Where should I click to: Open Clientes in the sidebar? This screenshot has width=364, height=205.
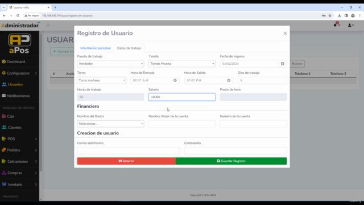[x=14, y=128]
